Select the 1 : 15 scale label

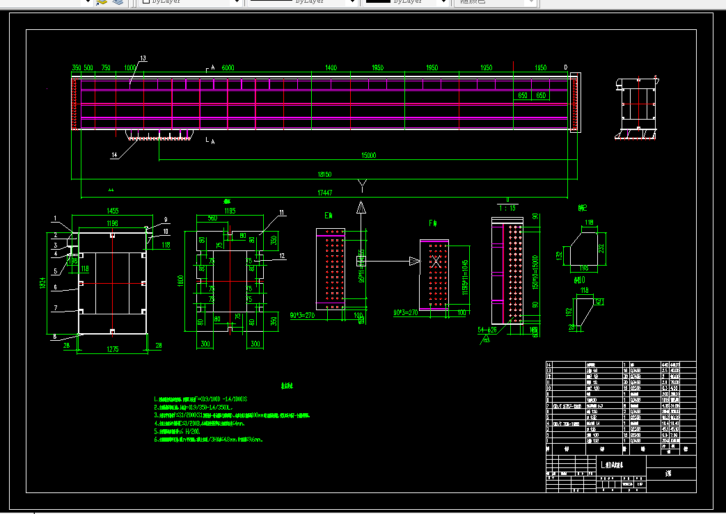(x=507, y=208)
